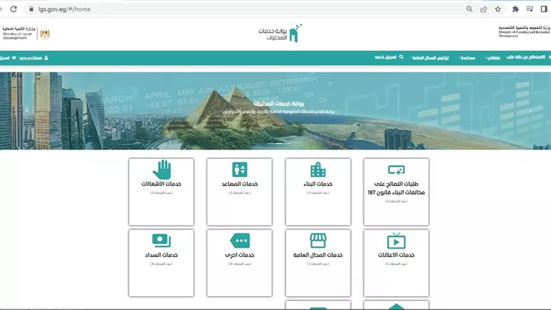551x310 pixels.
Task: Share this page from address bar
Action: [x=484, y=9]
